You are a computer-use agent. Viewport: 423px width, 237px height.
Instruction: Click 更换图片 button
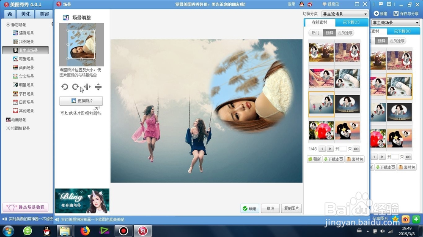click(x=81, y=101)
